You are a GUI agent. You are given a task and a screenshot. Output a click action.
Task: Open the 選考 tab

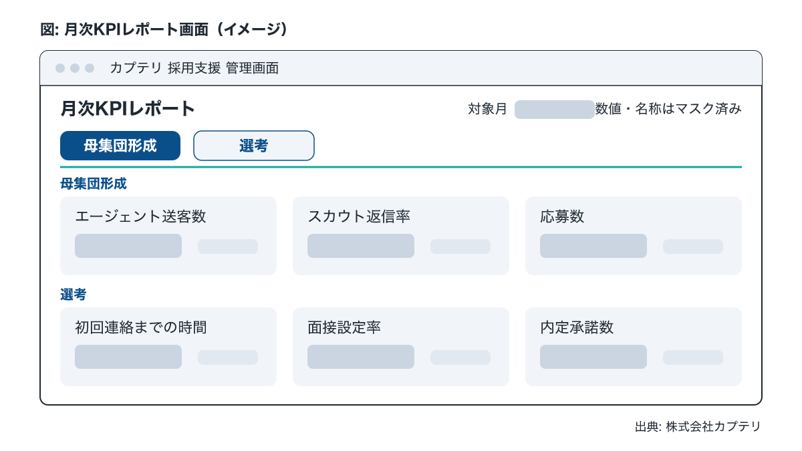pyautogui.click(x=254, y=146)
